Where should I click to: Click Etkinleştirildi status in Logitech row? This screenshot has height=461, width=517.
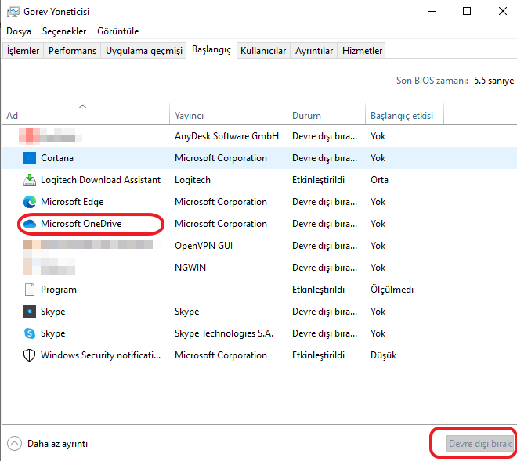(x=319, y=180)
